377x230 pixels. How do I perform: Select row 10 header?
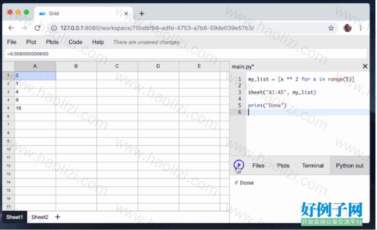point(8,149)
